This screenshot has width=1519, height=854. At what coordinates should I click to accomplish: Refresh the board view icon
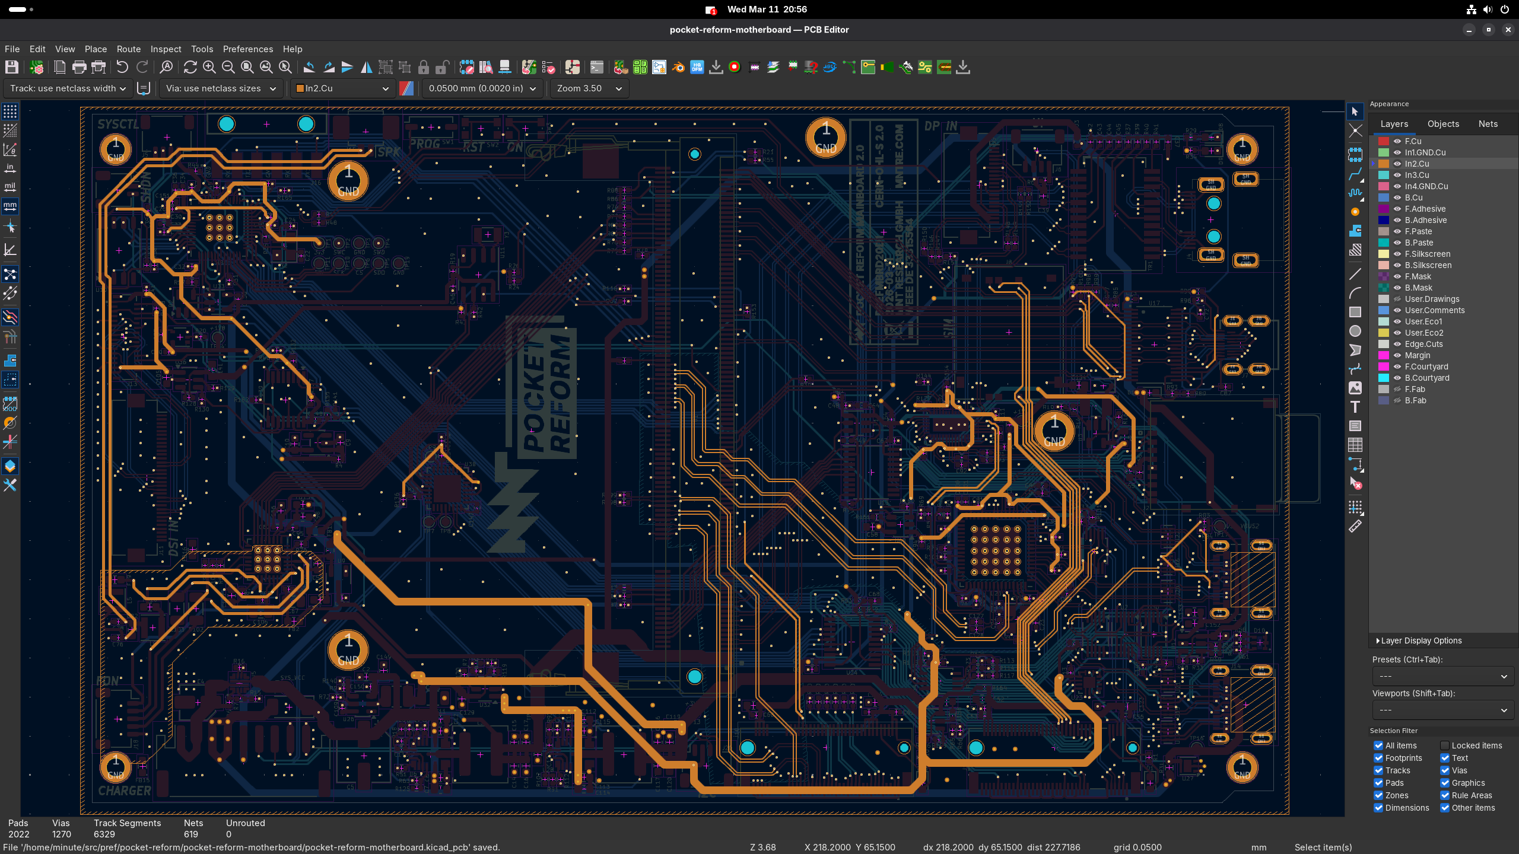coord(190,68)
